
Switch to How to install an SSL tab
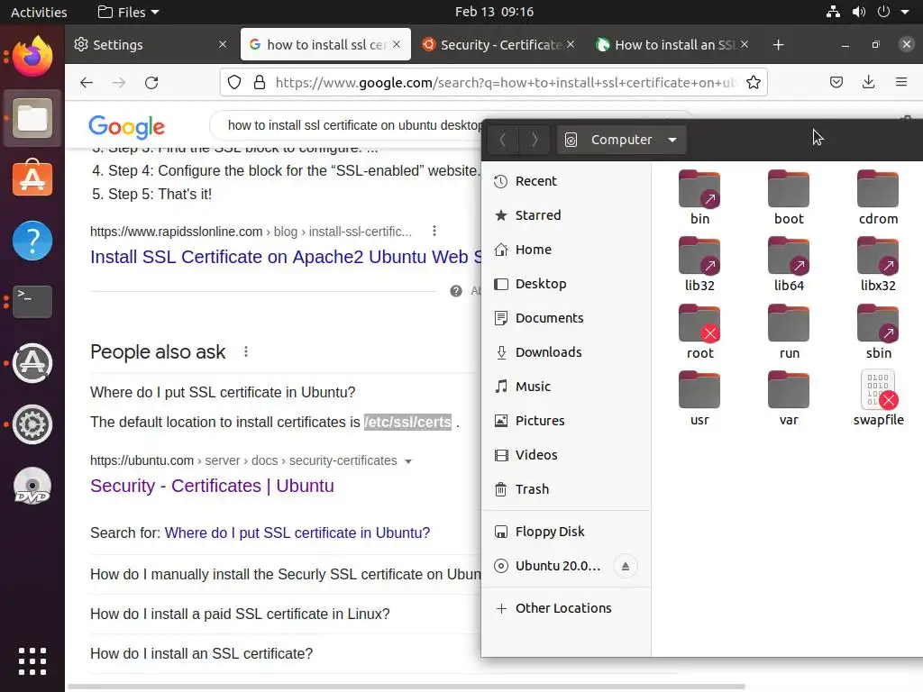[x=672, y=45]
